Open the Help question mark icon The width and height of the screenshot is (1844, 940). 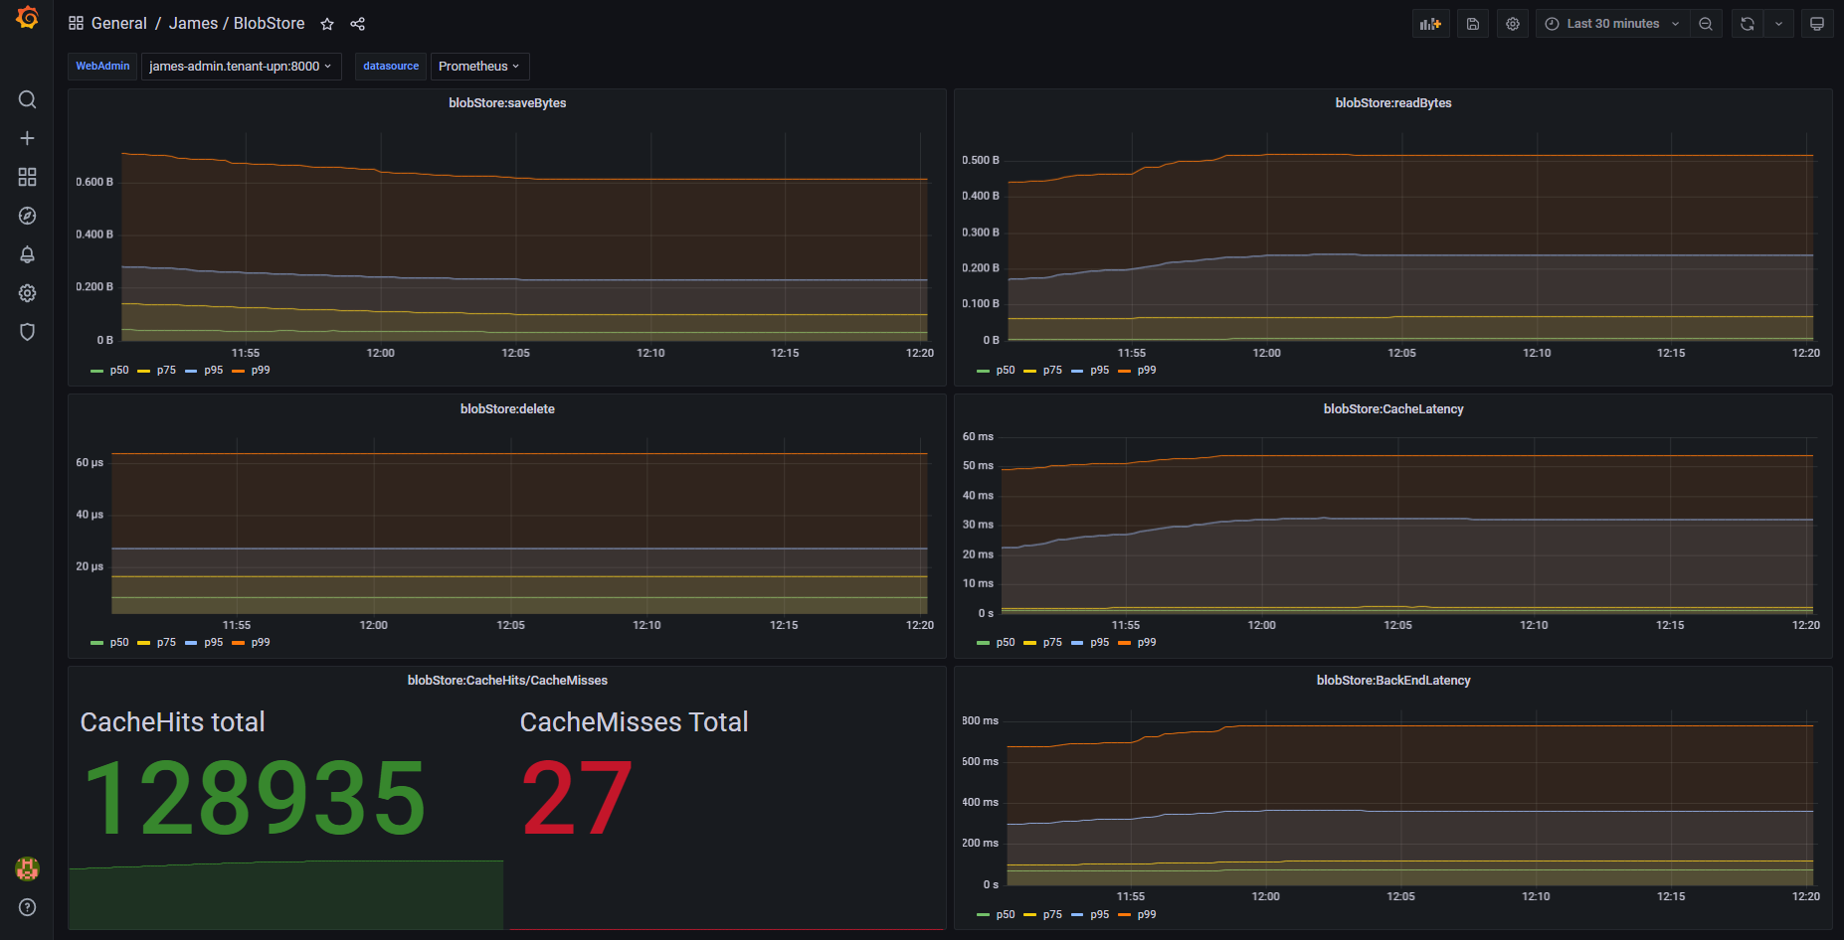point(27,907)
